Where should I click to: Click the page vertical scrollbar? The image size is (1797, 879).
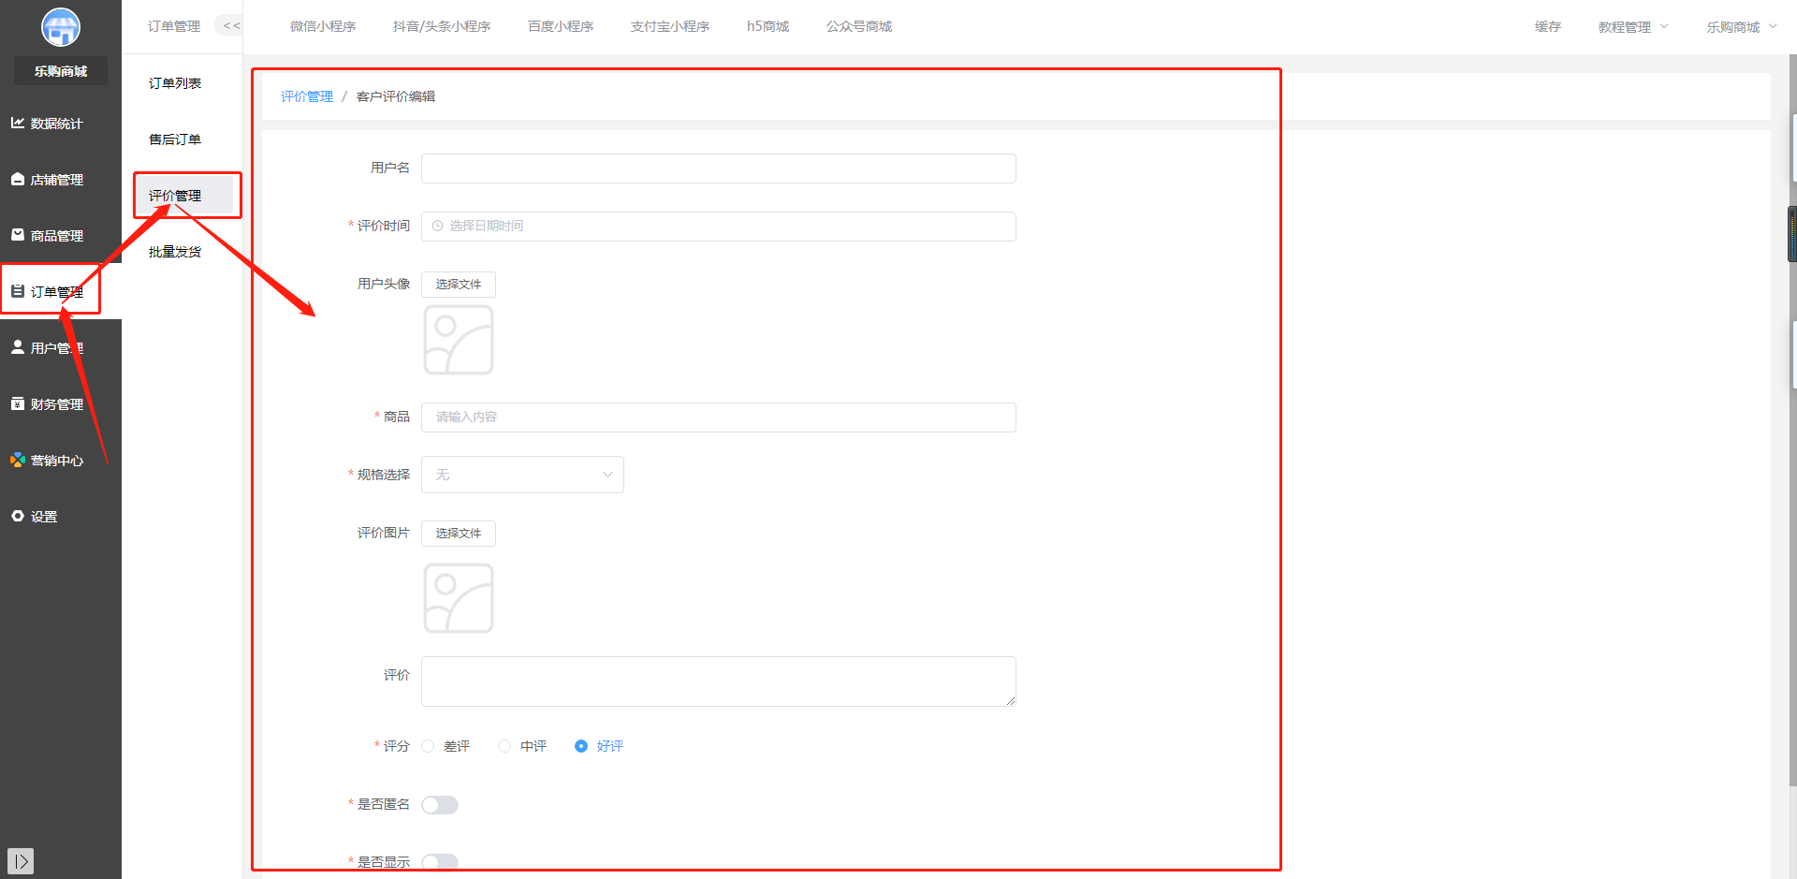(1791, 421)
